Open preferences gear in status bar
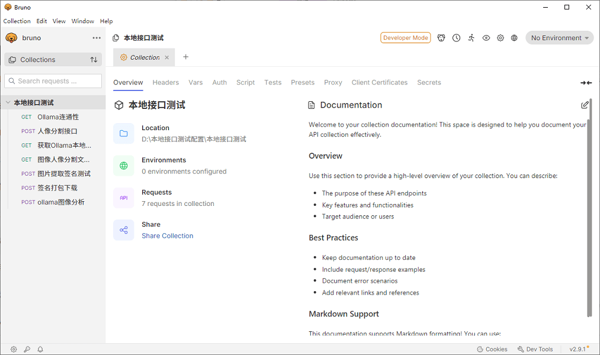Image resolution: width=600 pixels, height=355 pixels. (x=14, y=349)
